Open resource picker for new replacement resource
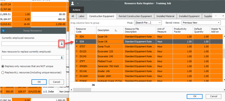 (62, 57)
